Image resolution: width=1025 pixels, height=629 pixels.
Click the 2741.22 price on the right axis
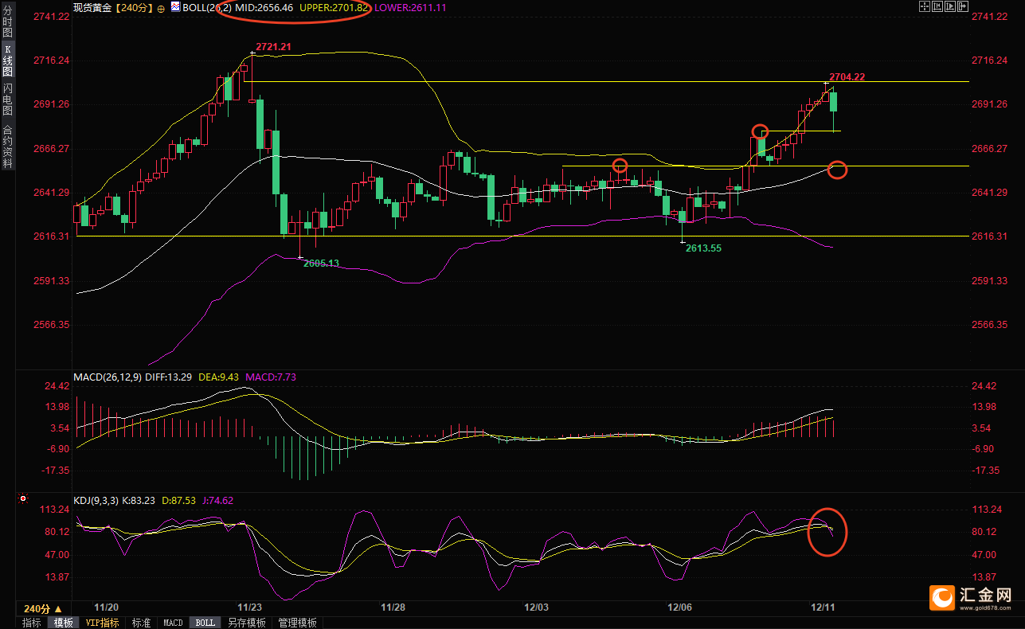(x=990, y=17)
